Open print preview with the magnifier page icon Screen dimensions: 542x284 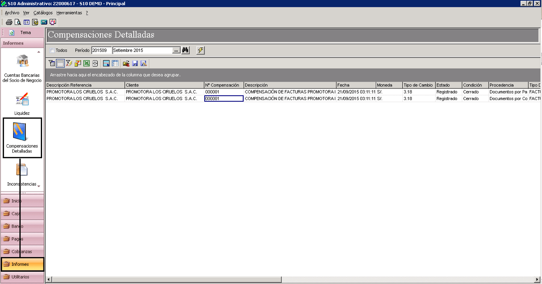click(18, 22)
